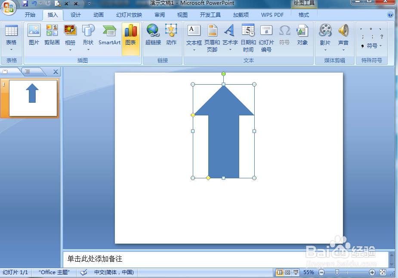
Task: Click the Office button logo
Action: tap(9, 7)
